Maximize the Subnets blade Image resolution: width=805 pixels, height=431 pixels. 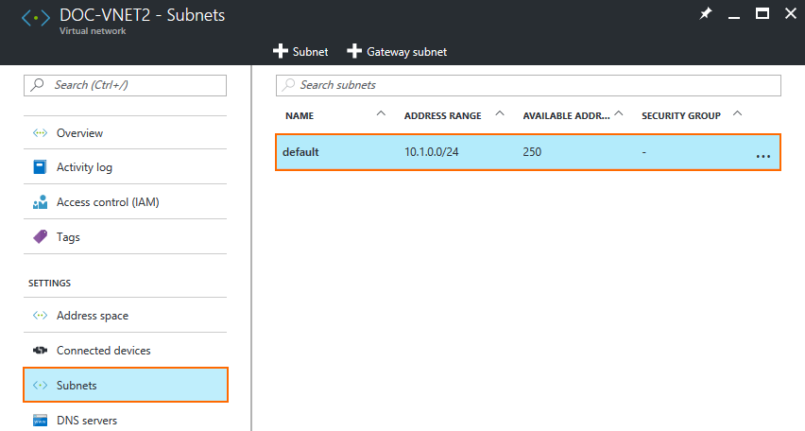[x=762, y=14]
